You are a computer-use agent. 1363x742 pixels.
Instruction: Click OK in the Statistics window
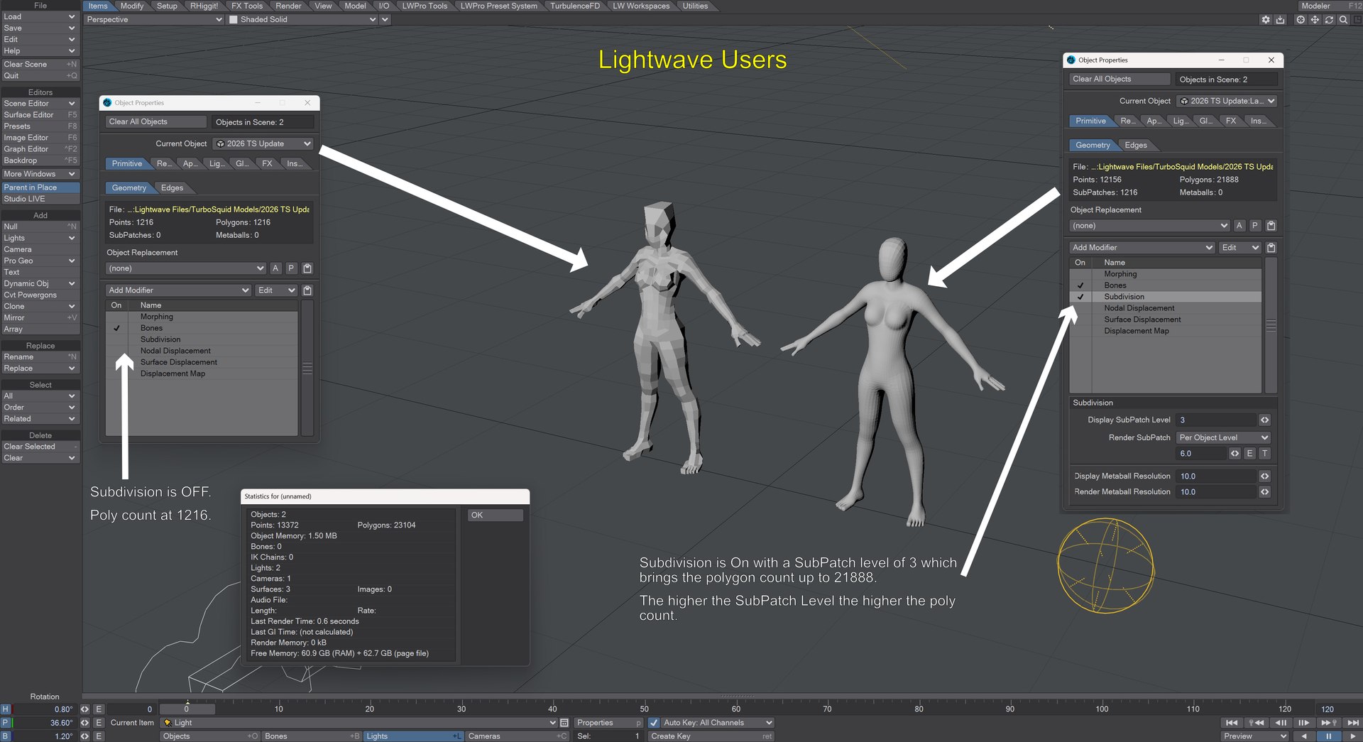tap(495, 515)
